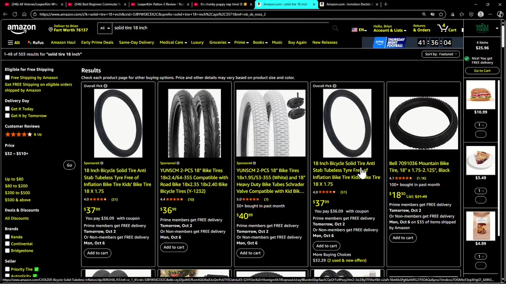
Task: Click the favorites star in address bar
Action: point(441,14)
